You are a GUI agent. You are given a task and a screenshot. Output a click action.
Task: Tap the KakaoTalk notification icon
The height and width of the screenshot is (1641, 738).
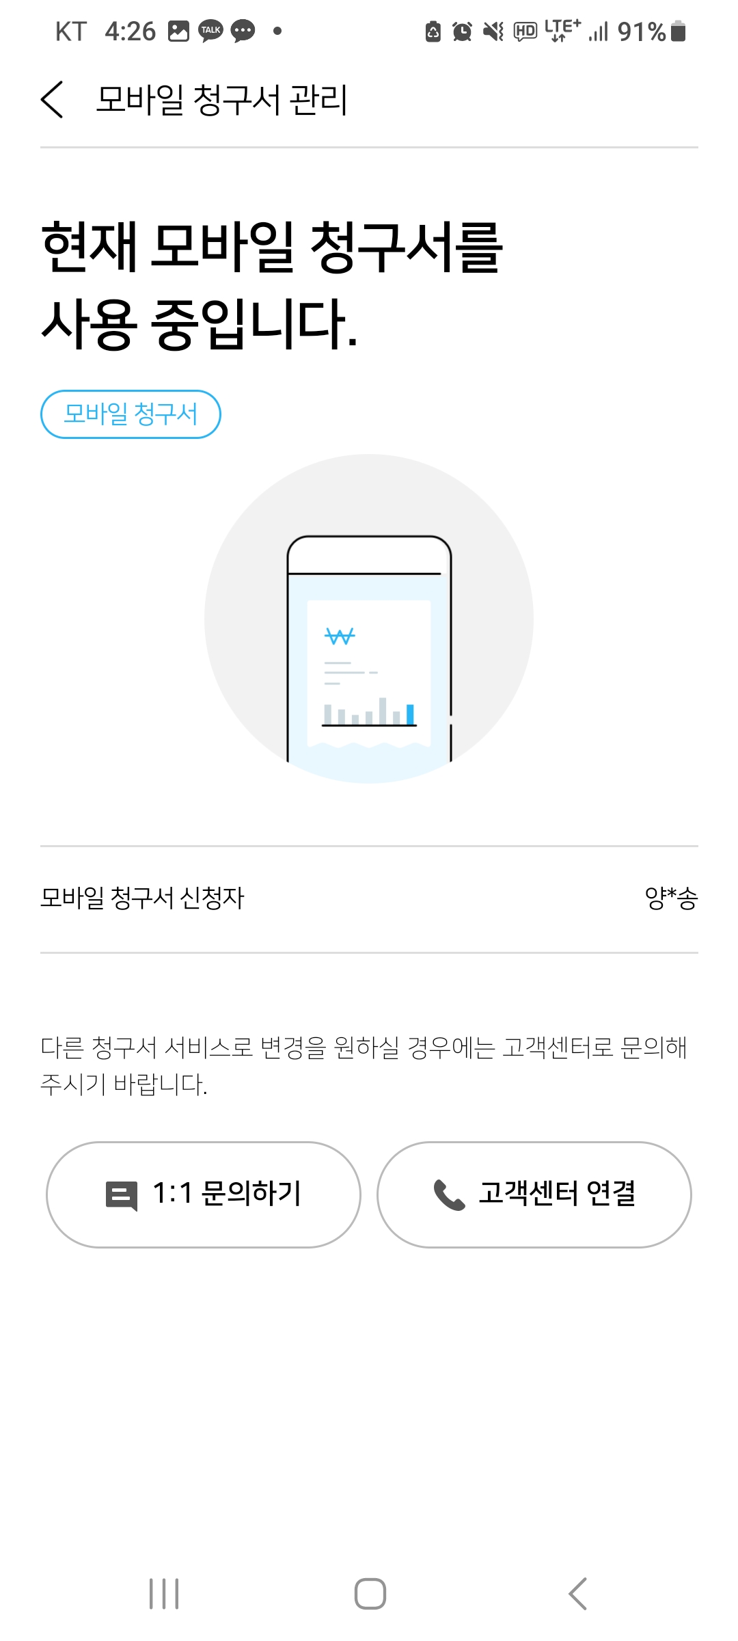(210, 31)
